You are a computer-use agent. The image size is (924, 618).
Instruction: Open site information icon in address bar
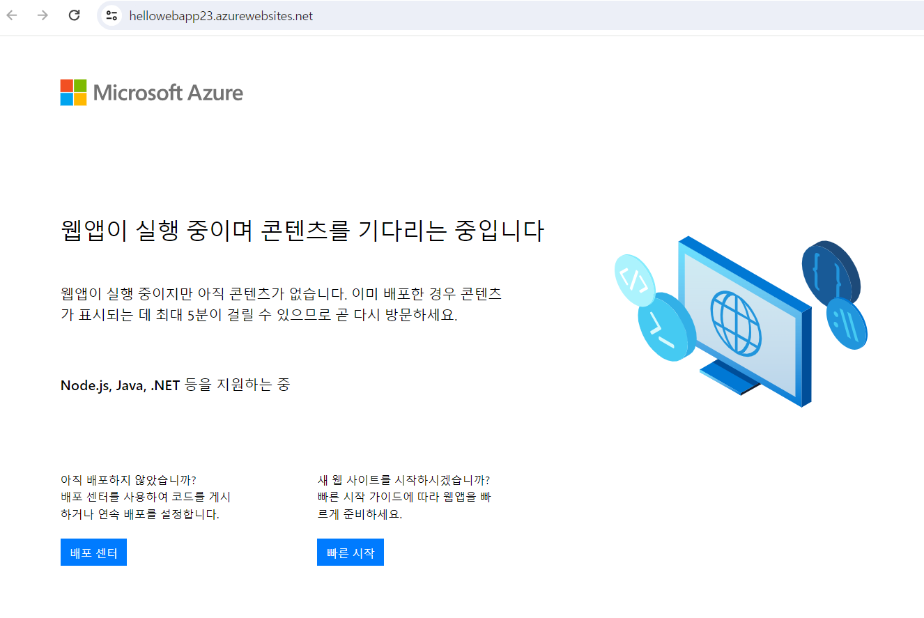pyautogui.click(x=111, y=15)
